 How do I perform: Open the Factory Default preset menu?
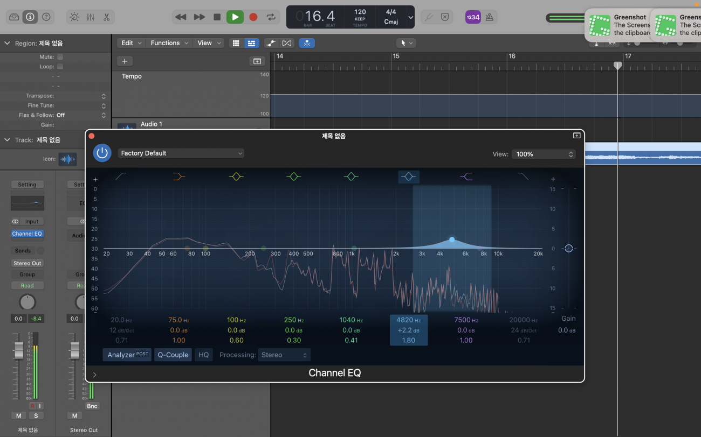181,153
